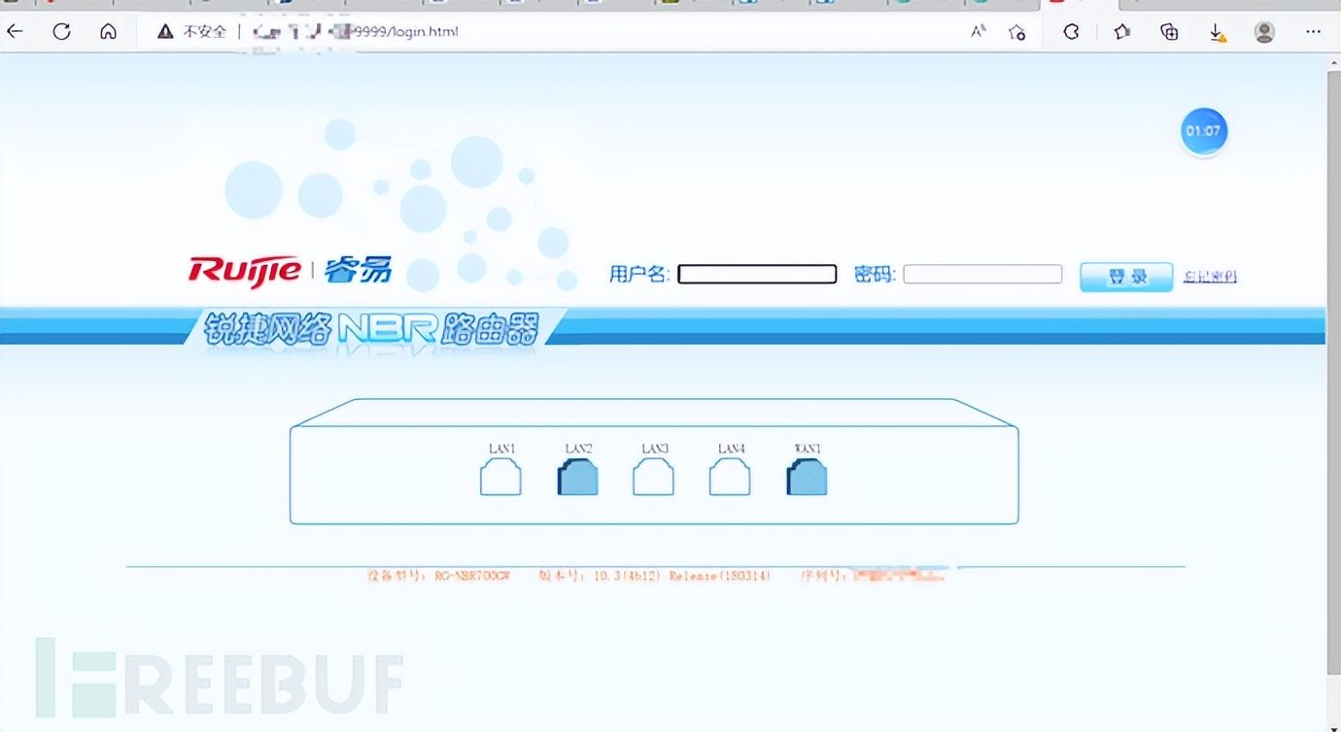Open the browser settings and more menu

click(x=1313, y=32)
